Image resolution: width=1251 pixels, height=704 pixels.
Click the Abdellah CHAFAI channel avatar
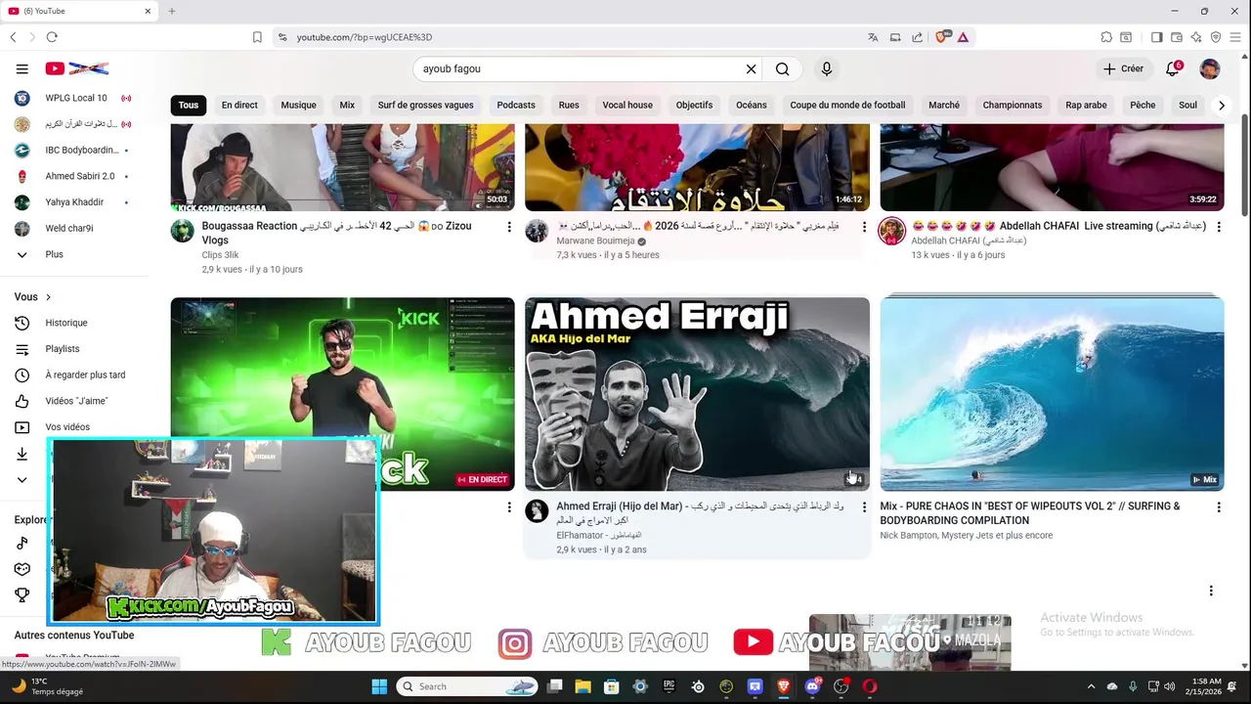click(x=891, y=231)
